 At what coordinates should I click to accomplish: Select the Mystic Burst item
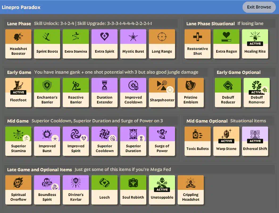pyautogui.click(x=133, y=44)
